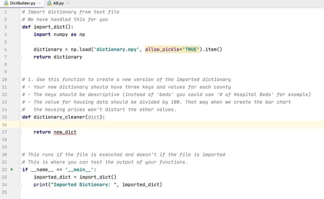Click the grayed dict parameter on line 15
Viewport: 324px width, 199px height.
click(93, 117)
